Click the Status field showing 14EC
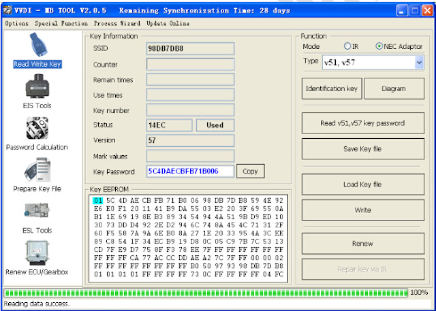Viewport: 436px width, 311px height. click(x=169, y=125)
